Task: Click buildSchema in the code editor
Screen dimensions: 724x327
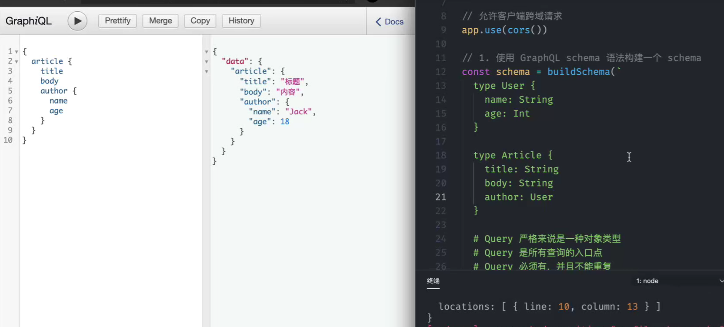Action: [x=578, y=72]
